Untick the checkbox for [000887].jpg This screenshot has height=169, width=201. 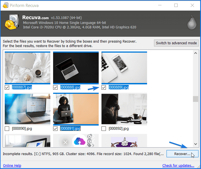pos(7,87)
